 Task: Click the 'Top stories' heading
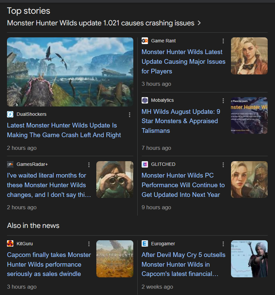coord(29,11)
